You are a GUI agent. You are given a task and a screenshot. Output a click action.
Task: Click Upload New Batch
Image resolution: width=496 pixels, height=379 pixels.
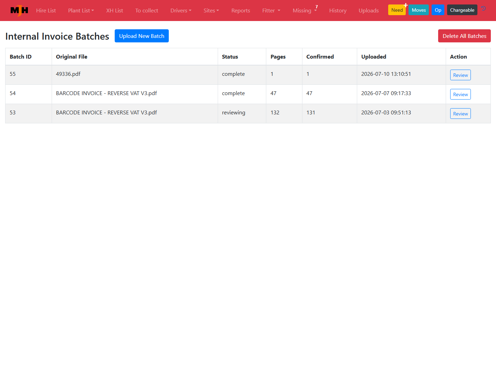(x=142, y=36)
